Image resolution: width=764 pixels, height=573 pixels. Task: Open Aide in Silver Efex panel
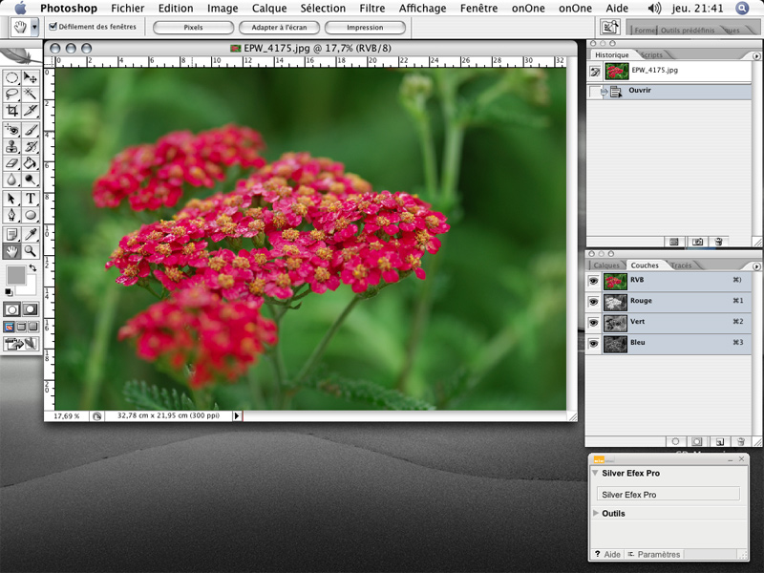coord(608,554)
